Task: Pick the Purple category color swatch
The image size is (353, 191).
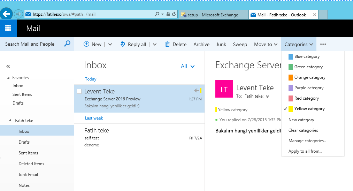Action: (291, 88)
